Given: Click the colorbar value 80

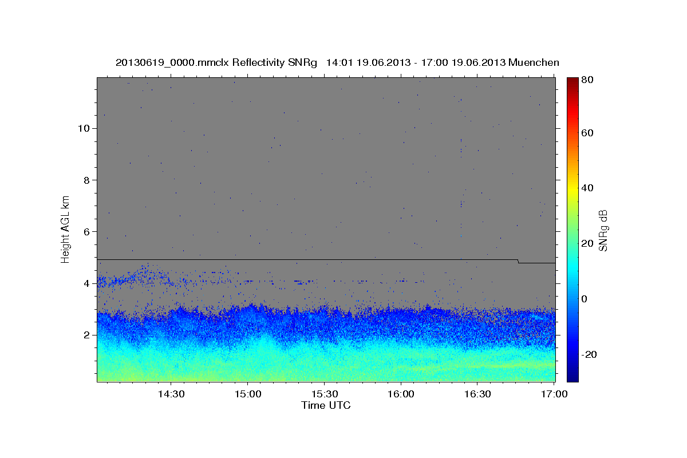Looking at the screenshot, I should point(588,80).
